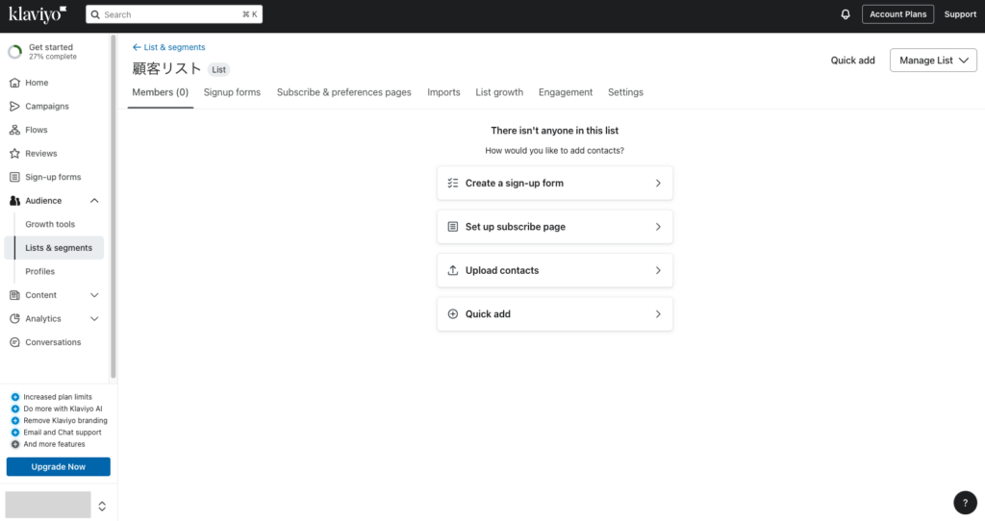Open the account switcher arrows
Viewport: 985px width, 521px height.
pyautogui.click(x=102, y=506)
